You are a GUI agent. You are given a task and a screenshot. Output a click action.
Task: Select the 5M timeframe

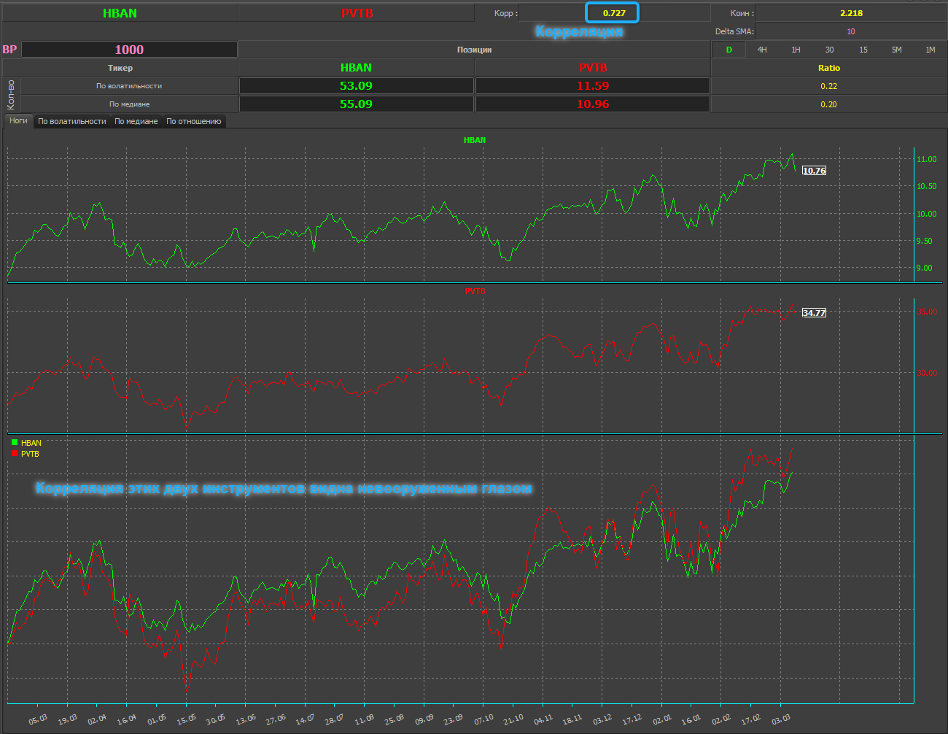pos(897,50)
